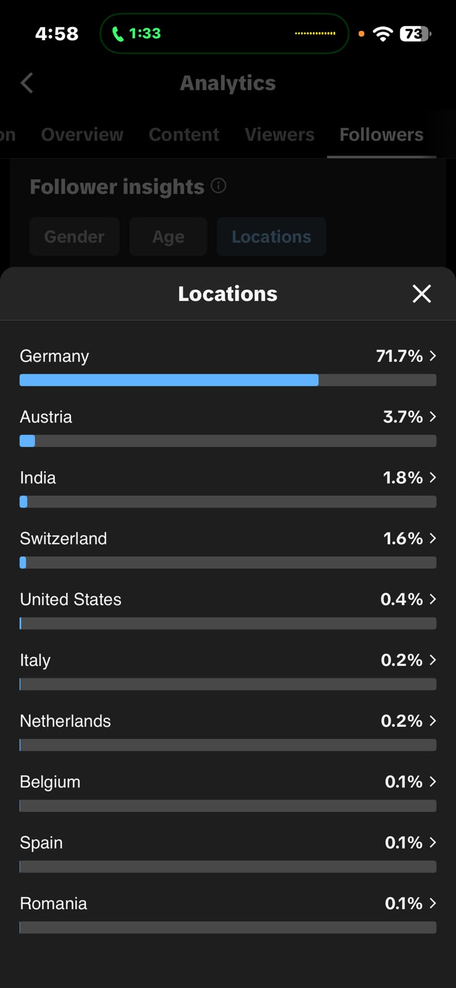Select the Age filter chip
The image size is (456, 988).
coord(168,237)
